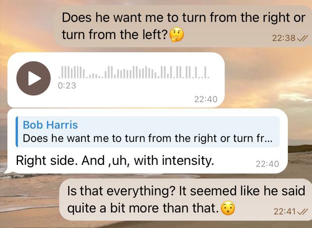Tap the 22:40 timestamp on voice message
This screenshot has height=228, width=312.
click(206, 99)
